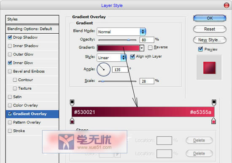Adjust the Scale slider handle
Viewport: 232px width, 163px height.
(103, 81)
